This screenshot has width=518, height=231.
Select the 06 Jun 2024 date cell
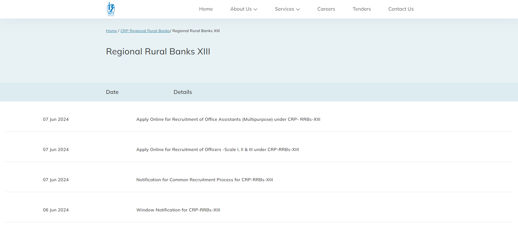coord(56,210)
